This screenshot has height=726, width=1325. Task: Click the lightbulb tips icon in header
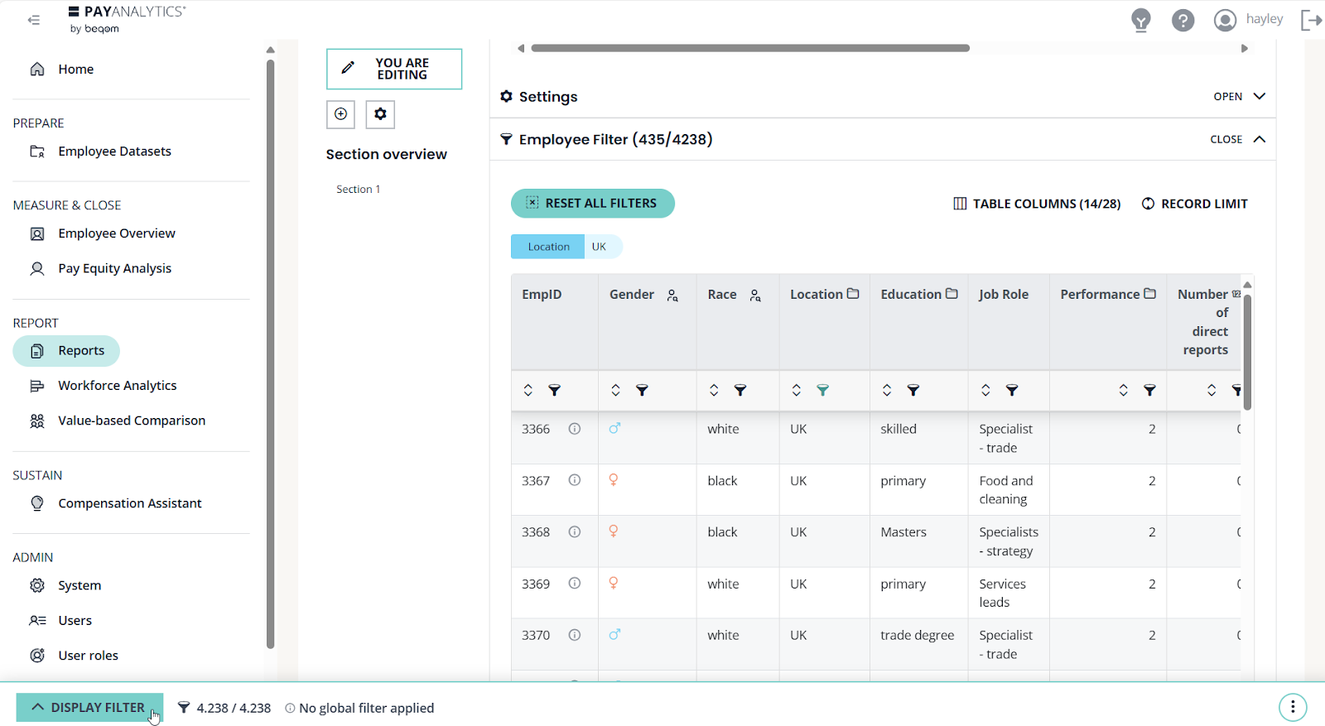(x=1140, y=20)
